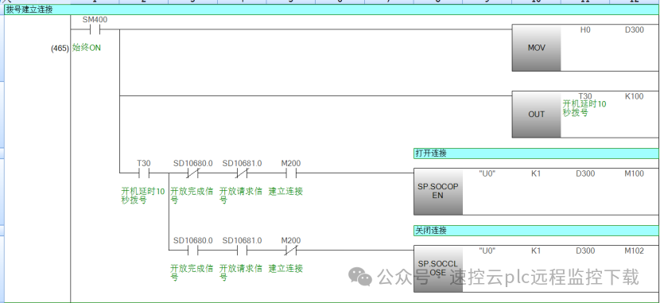Screen dimensions: 660x303
Task: Click the 开放完成信号 comment in the open-connection rung
Action: [x=192, y=196]
